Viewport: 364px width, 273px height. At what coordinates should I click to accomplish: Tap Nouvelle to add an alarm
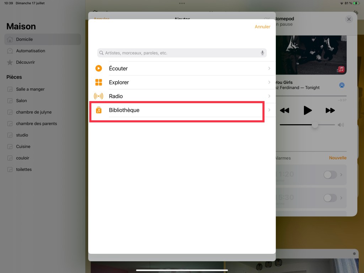click(337, 158)
